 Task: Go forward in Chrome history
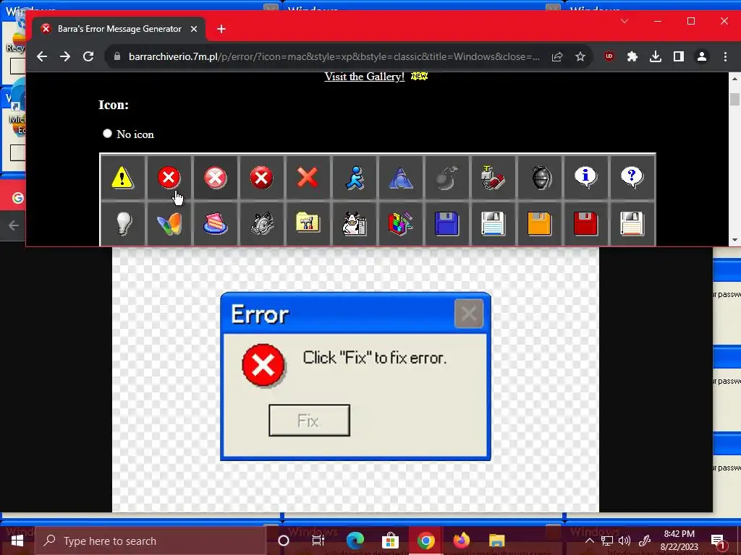(65, 56)
